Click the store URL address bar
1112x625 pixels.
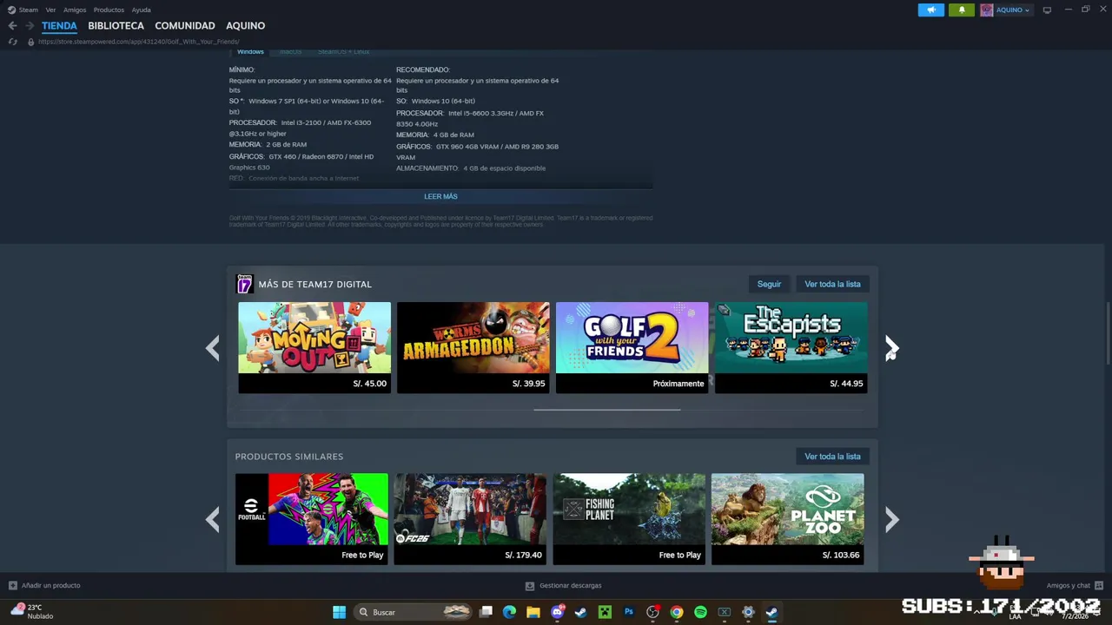139,42
